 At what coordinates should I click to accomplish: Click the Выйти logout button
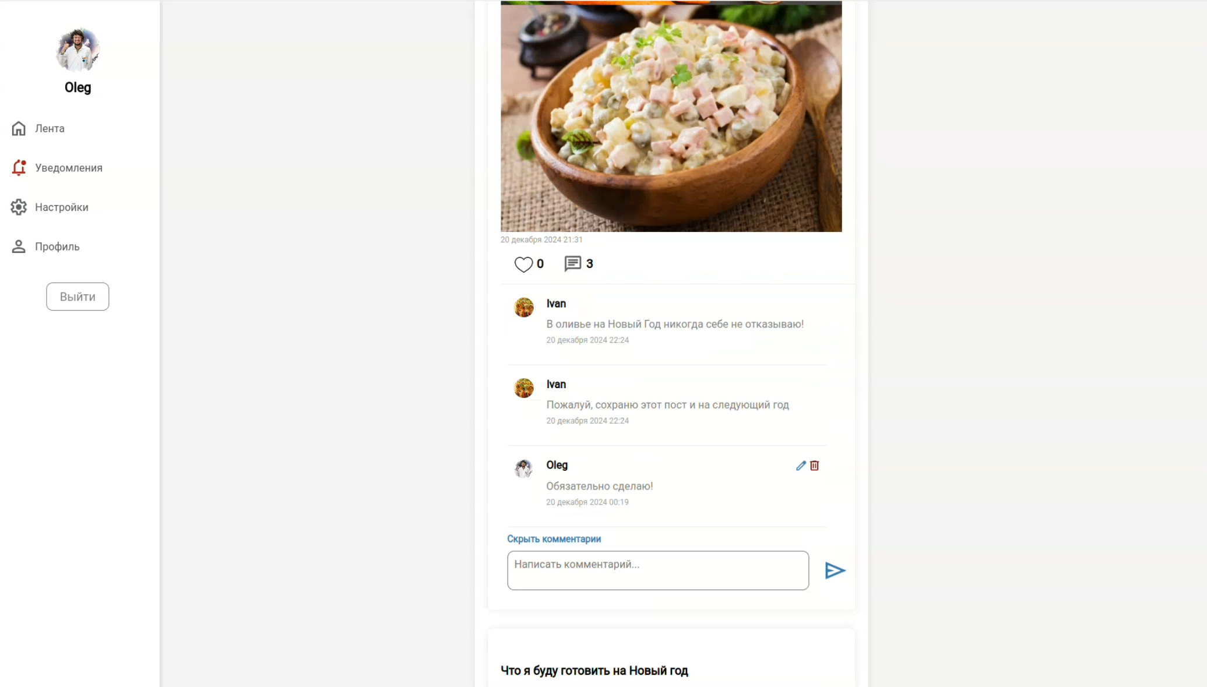tap(78, 297)
